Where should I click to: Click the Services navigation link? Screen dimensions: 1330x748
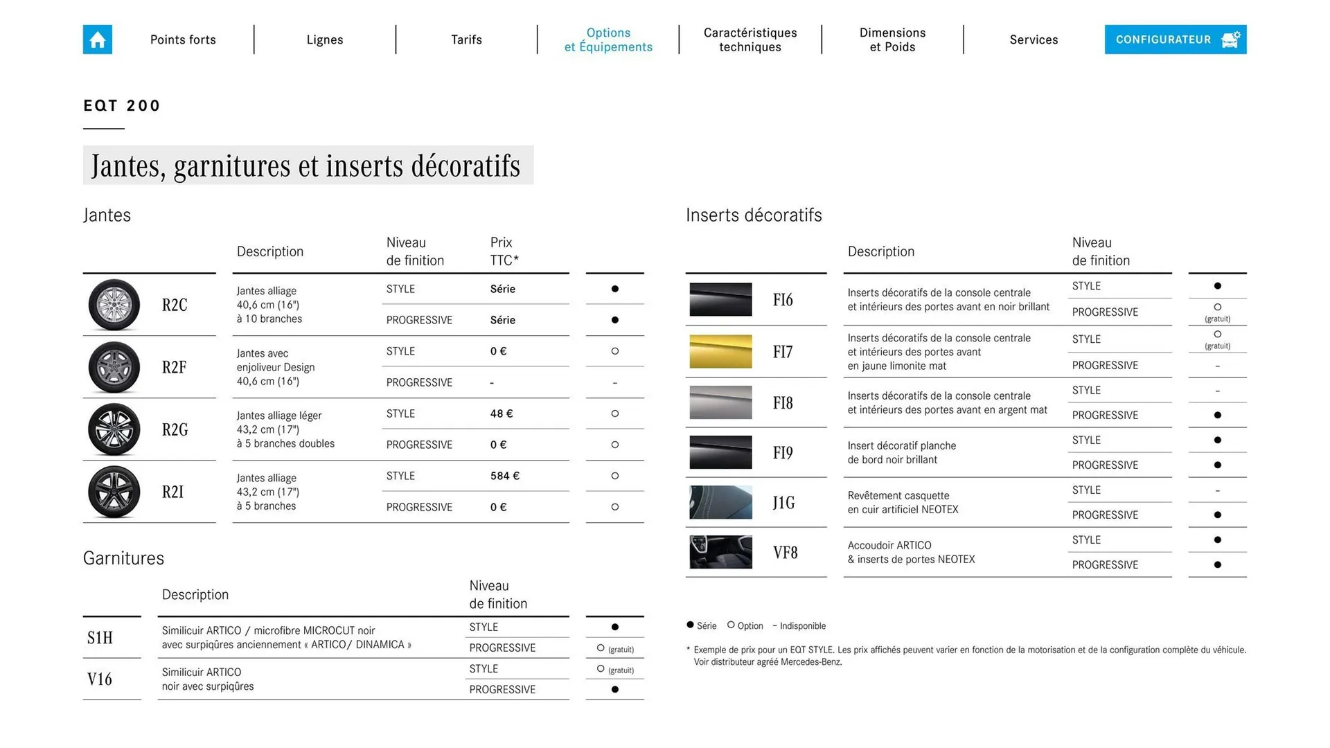tap(1034, 39)
